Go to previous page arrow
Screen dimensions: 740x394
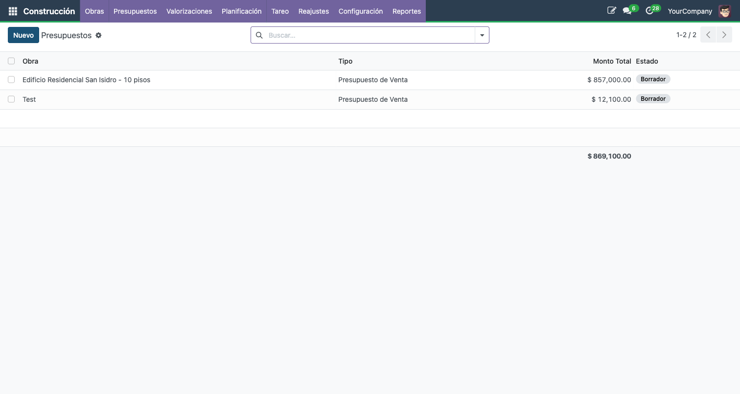pyautogui.click(x=708, y=35)
